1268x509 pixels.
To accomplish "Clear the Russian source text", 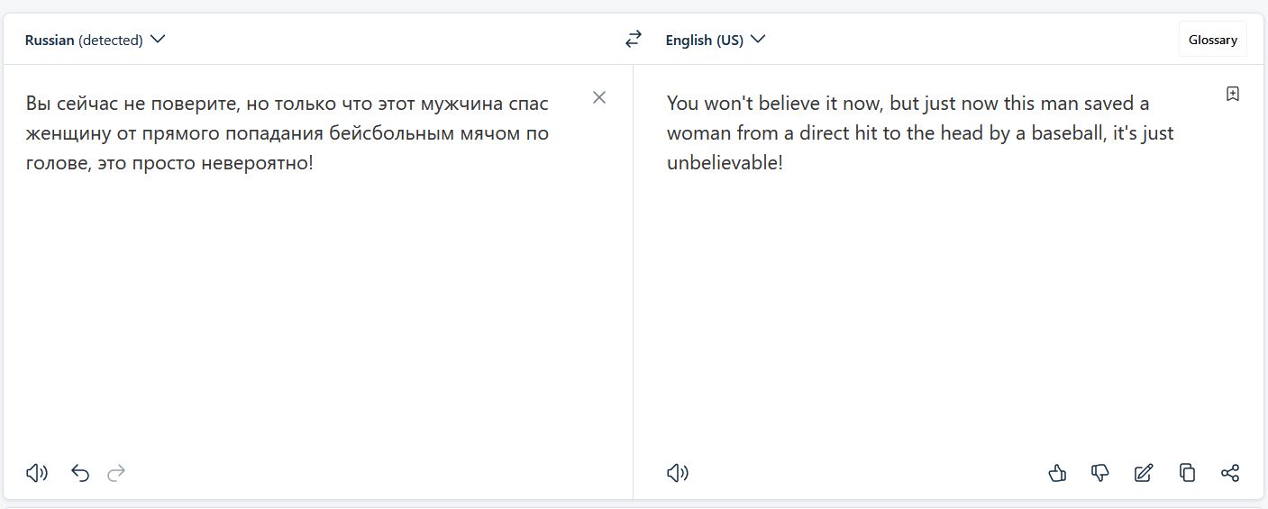I will tap(599, 97).
